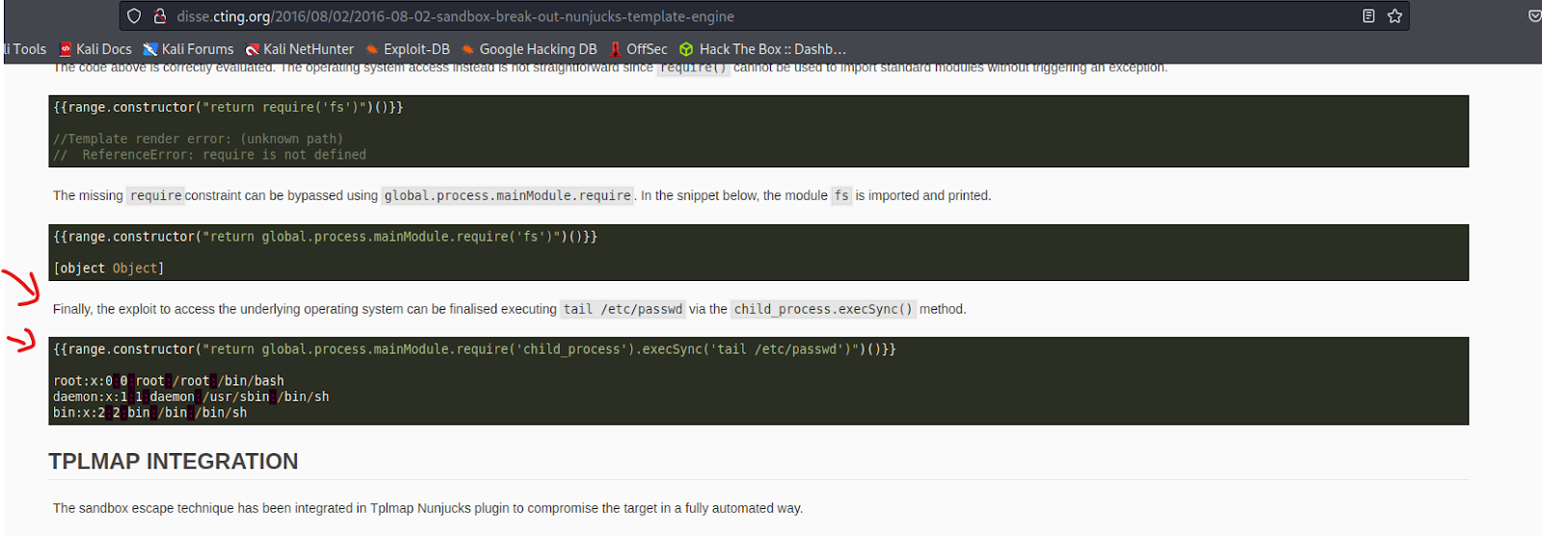Click the URL in the address bar

click(x=455, y=16)
